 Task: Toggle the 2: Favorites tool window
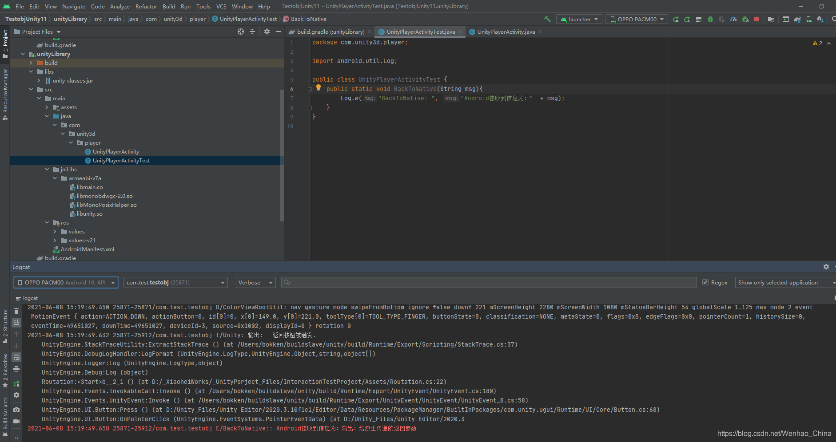coord(5,371)
